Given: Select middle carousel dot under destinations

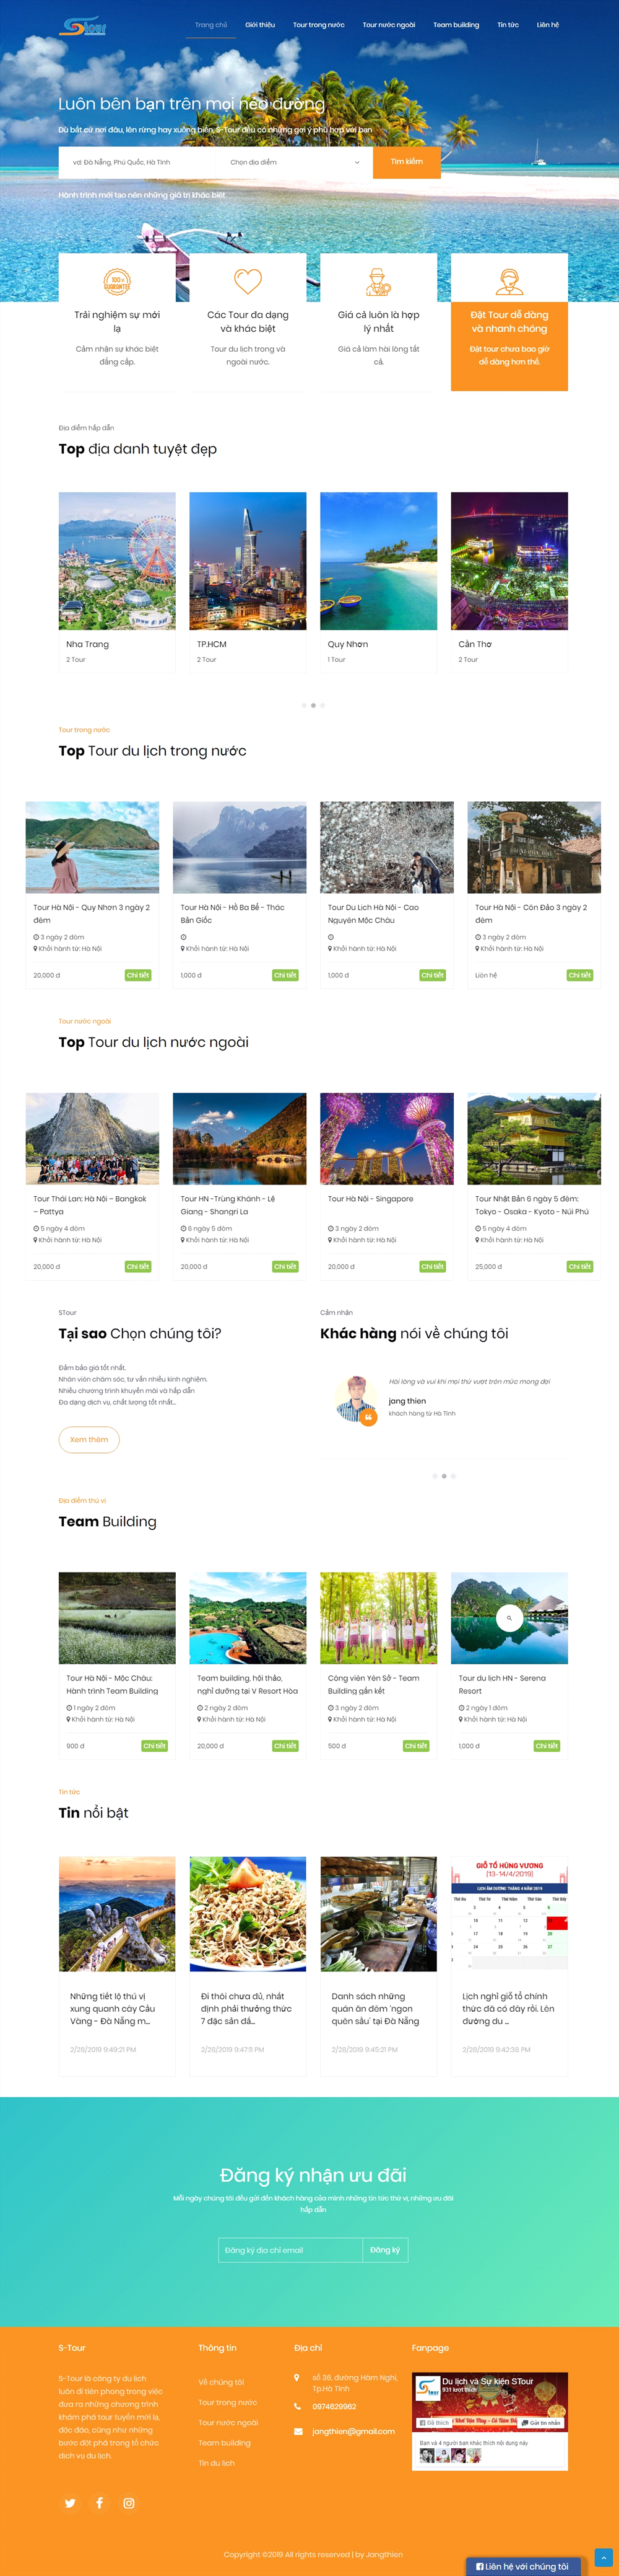Looking at the screenshot, I should point(313,705).
